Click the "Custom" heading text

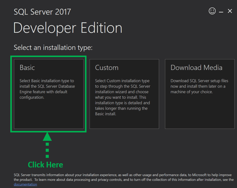tap(107, 68)
